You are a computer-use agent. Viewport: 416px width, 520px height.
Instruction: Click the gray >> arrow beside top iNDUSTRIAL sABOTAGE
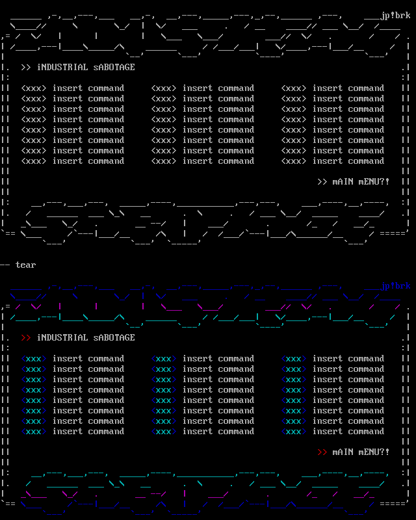[26, 68]
